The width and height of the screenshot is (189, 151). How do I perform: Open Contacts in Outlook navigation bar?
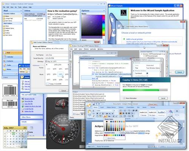12,61
